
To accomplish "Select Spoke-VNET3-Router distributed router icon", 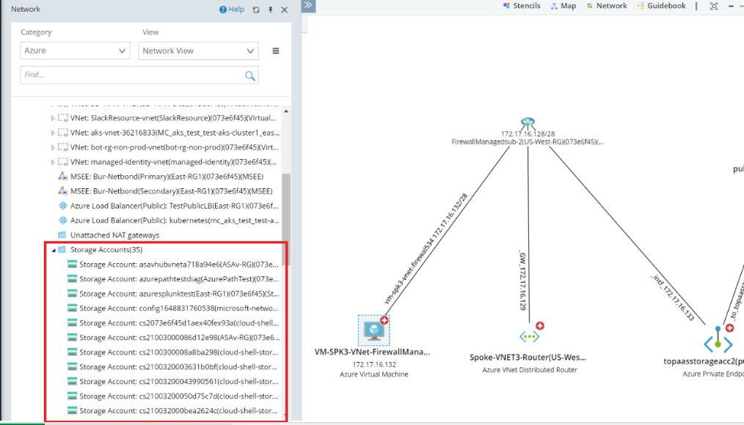I will pos(529,337).
